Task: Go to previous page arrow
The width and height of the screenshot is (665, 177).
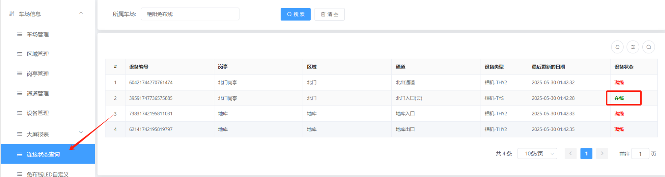Action: pyautogui.click(x=571, y=154)
